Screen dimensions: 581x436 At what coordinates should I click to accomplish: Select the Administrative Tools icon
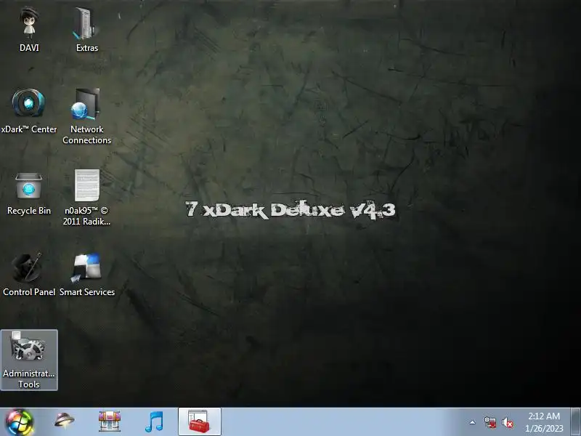[29, 360]
